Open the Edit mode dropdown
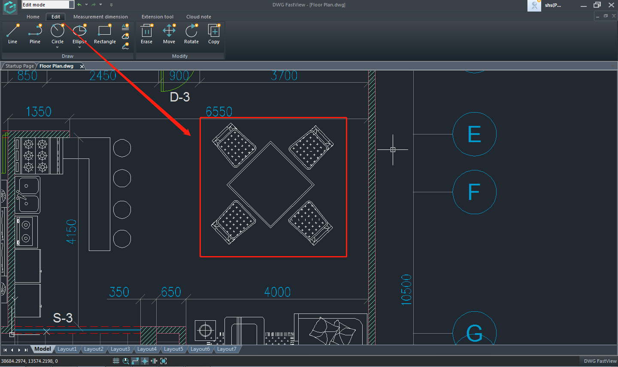The width and height of the screenshot is (618, 367). 48,5
